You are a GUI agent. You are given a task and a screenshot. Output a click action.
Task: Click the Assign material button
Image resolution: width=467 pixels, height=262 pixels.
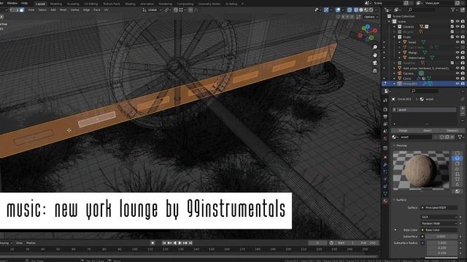click(x=403, y=130)
